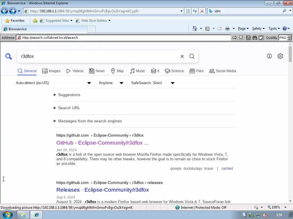The height and width of the screenshot is (219, 293).
Task: Click the magnifier in the idm search box
Action: tap(284, 11)
